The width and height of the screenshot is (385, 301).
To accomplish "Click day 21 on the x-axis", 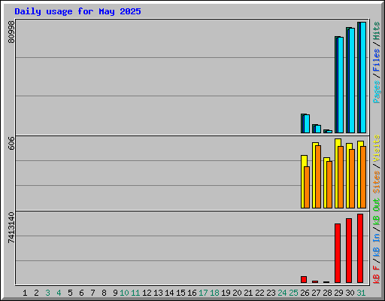I will coord(248,293).
